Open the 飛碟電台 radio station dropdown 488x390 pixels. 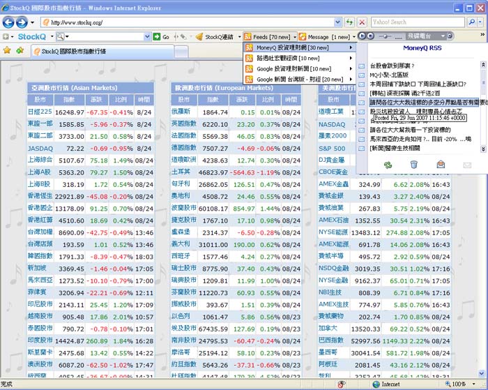[x=427, y=36]
